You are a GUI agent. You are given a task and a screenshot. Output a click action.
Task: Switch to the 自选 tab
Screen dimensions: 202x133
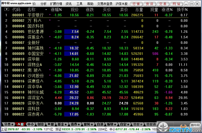coord(100,124)
